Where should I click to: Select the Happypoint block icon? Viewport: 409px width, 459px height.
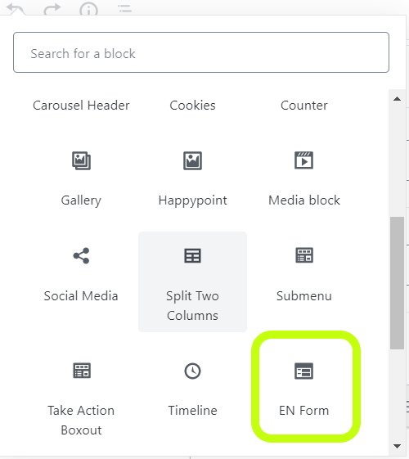[x=192, y=160]
